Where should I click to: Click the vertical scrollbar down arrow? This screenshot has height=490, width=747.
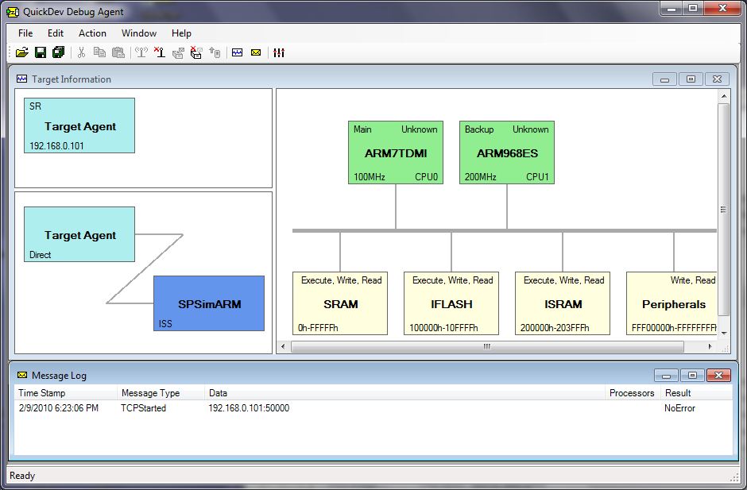(724, 334)
